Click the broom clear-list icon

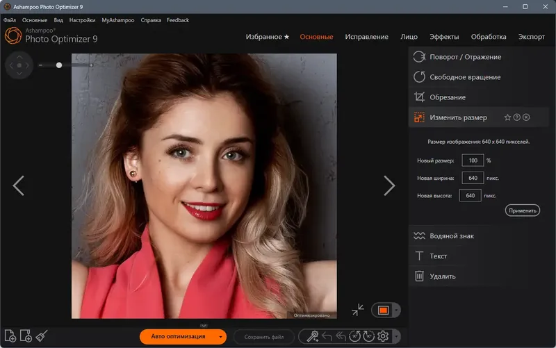[x=42, y=337]
